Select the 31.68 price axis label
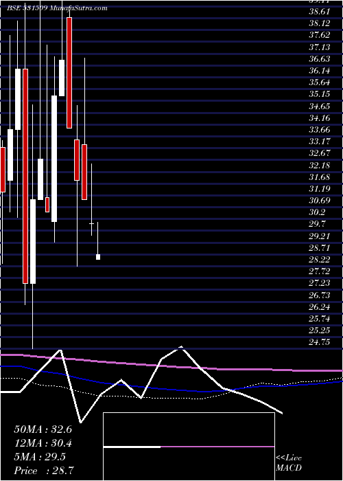 [320, 177]
